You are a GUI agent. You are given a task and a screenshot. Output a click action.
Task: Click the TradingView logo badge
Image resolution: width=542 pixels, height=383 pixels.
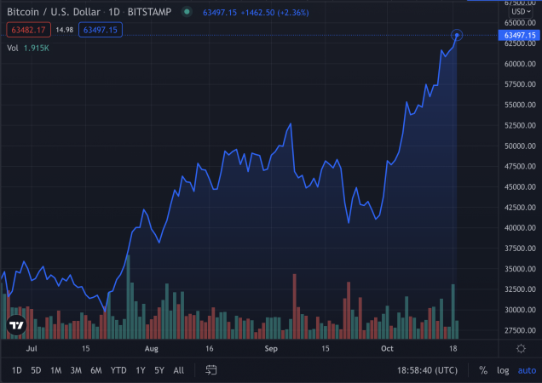16,325
